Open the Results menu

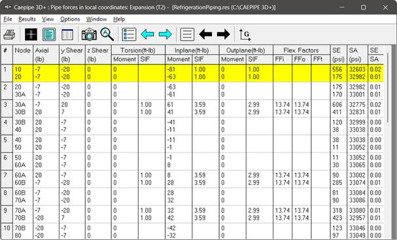[x=27, y=19]
